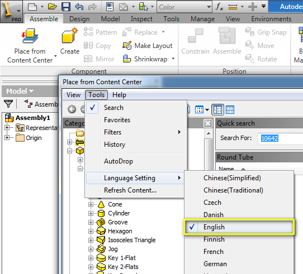The image size is (303, 274).
Task: Select the Grip Snap tool
Action: pyautogui.click(x=266, y=32)
